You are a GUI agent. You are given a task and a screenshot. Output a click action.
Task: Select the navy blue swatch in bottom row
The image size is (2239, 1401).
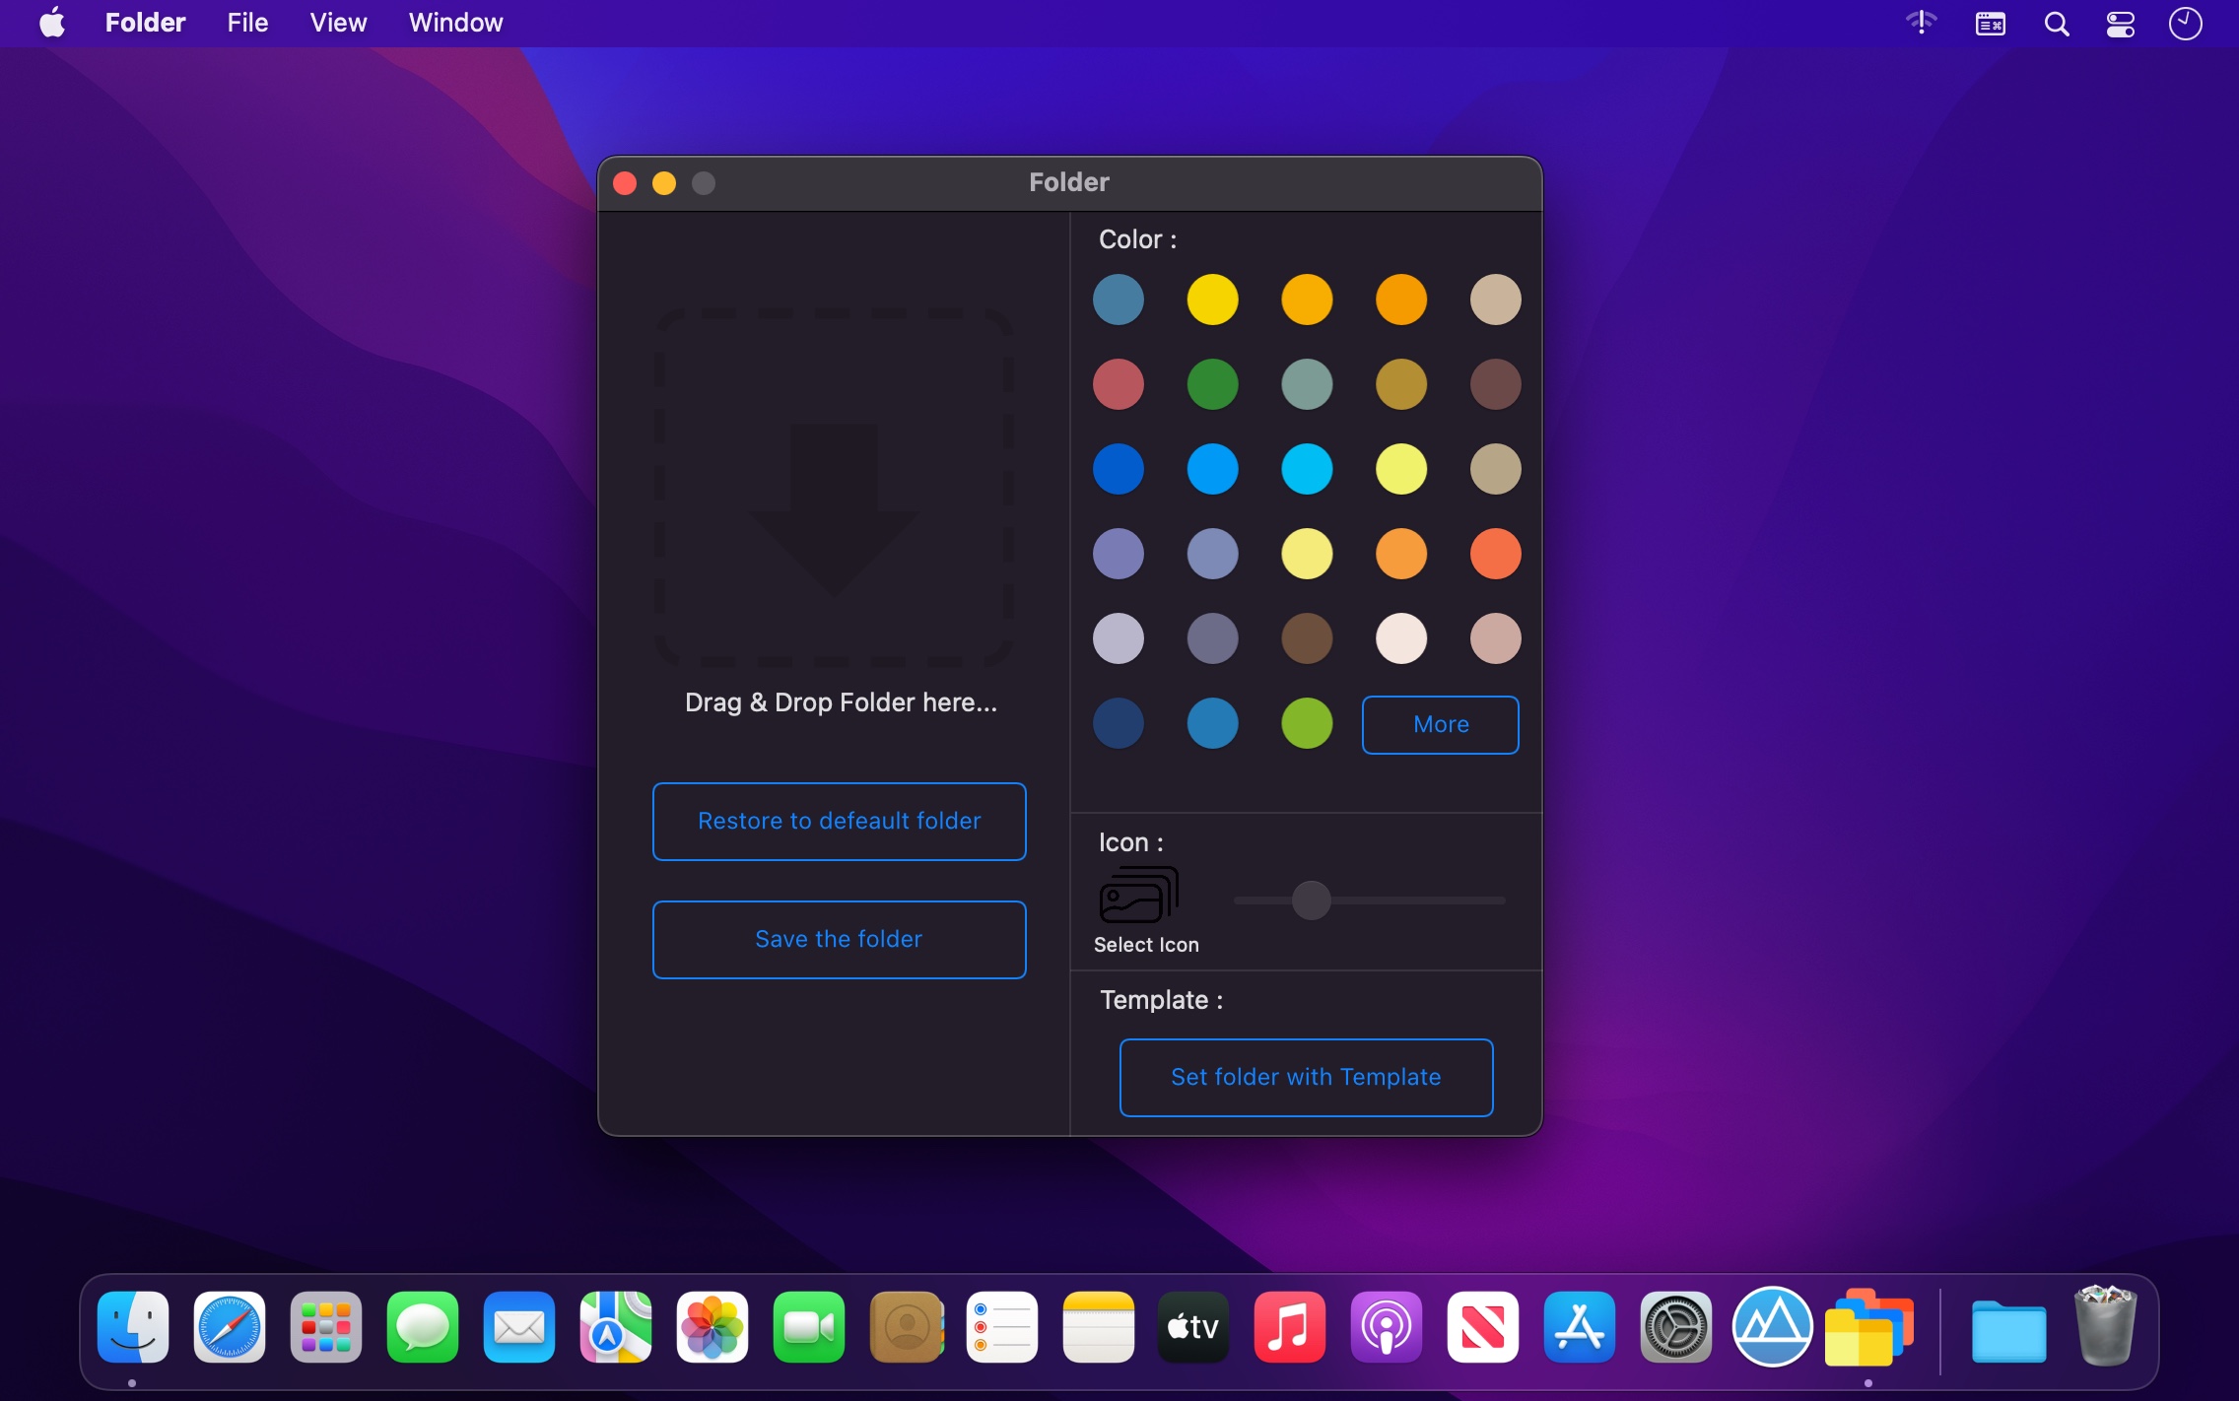(x=1119, y=723)
